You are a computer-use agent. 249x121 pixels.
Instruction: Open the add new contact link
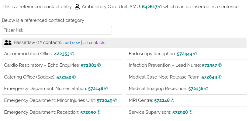[x=72, y=42]
